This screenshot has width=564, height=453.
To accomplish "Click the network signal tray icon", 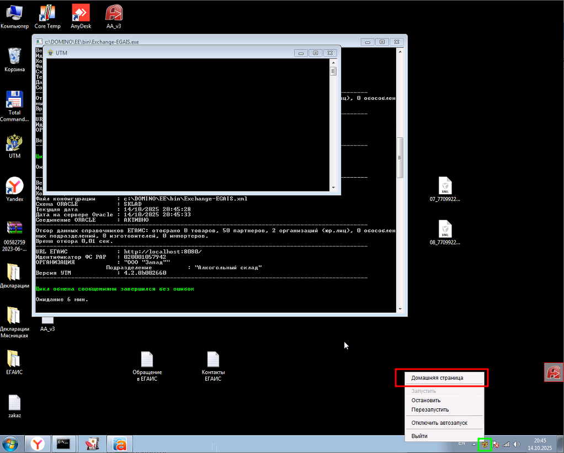I will (506, 444).
